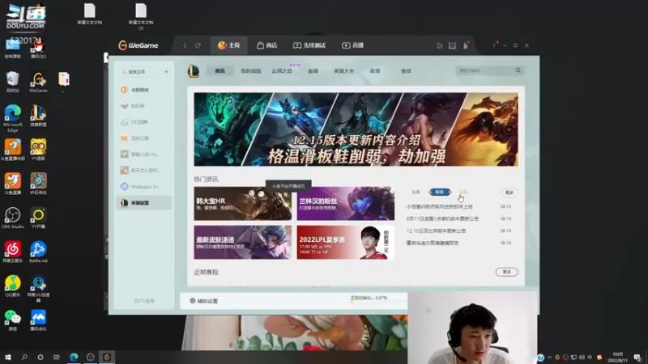Open the 最新皮肤速递 card
This screenshot has width=648, height=364.
[242, 242]
